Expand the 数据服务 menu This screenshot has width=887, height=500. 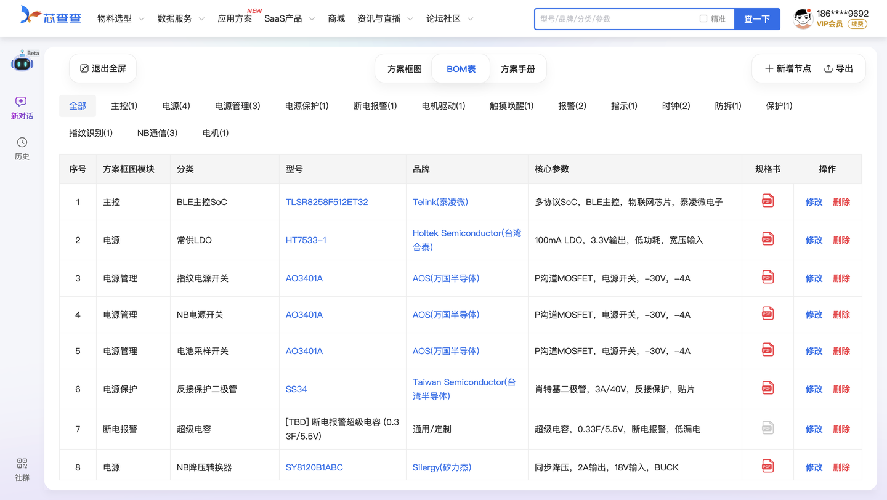point(180,18)
